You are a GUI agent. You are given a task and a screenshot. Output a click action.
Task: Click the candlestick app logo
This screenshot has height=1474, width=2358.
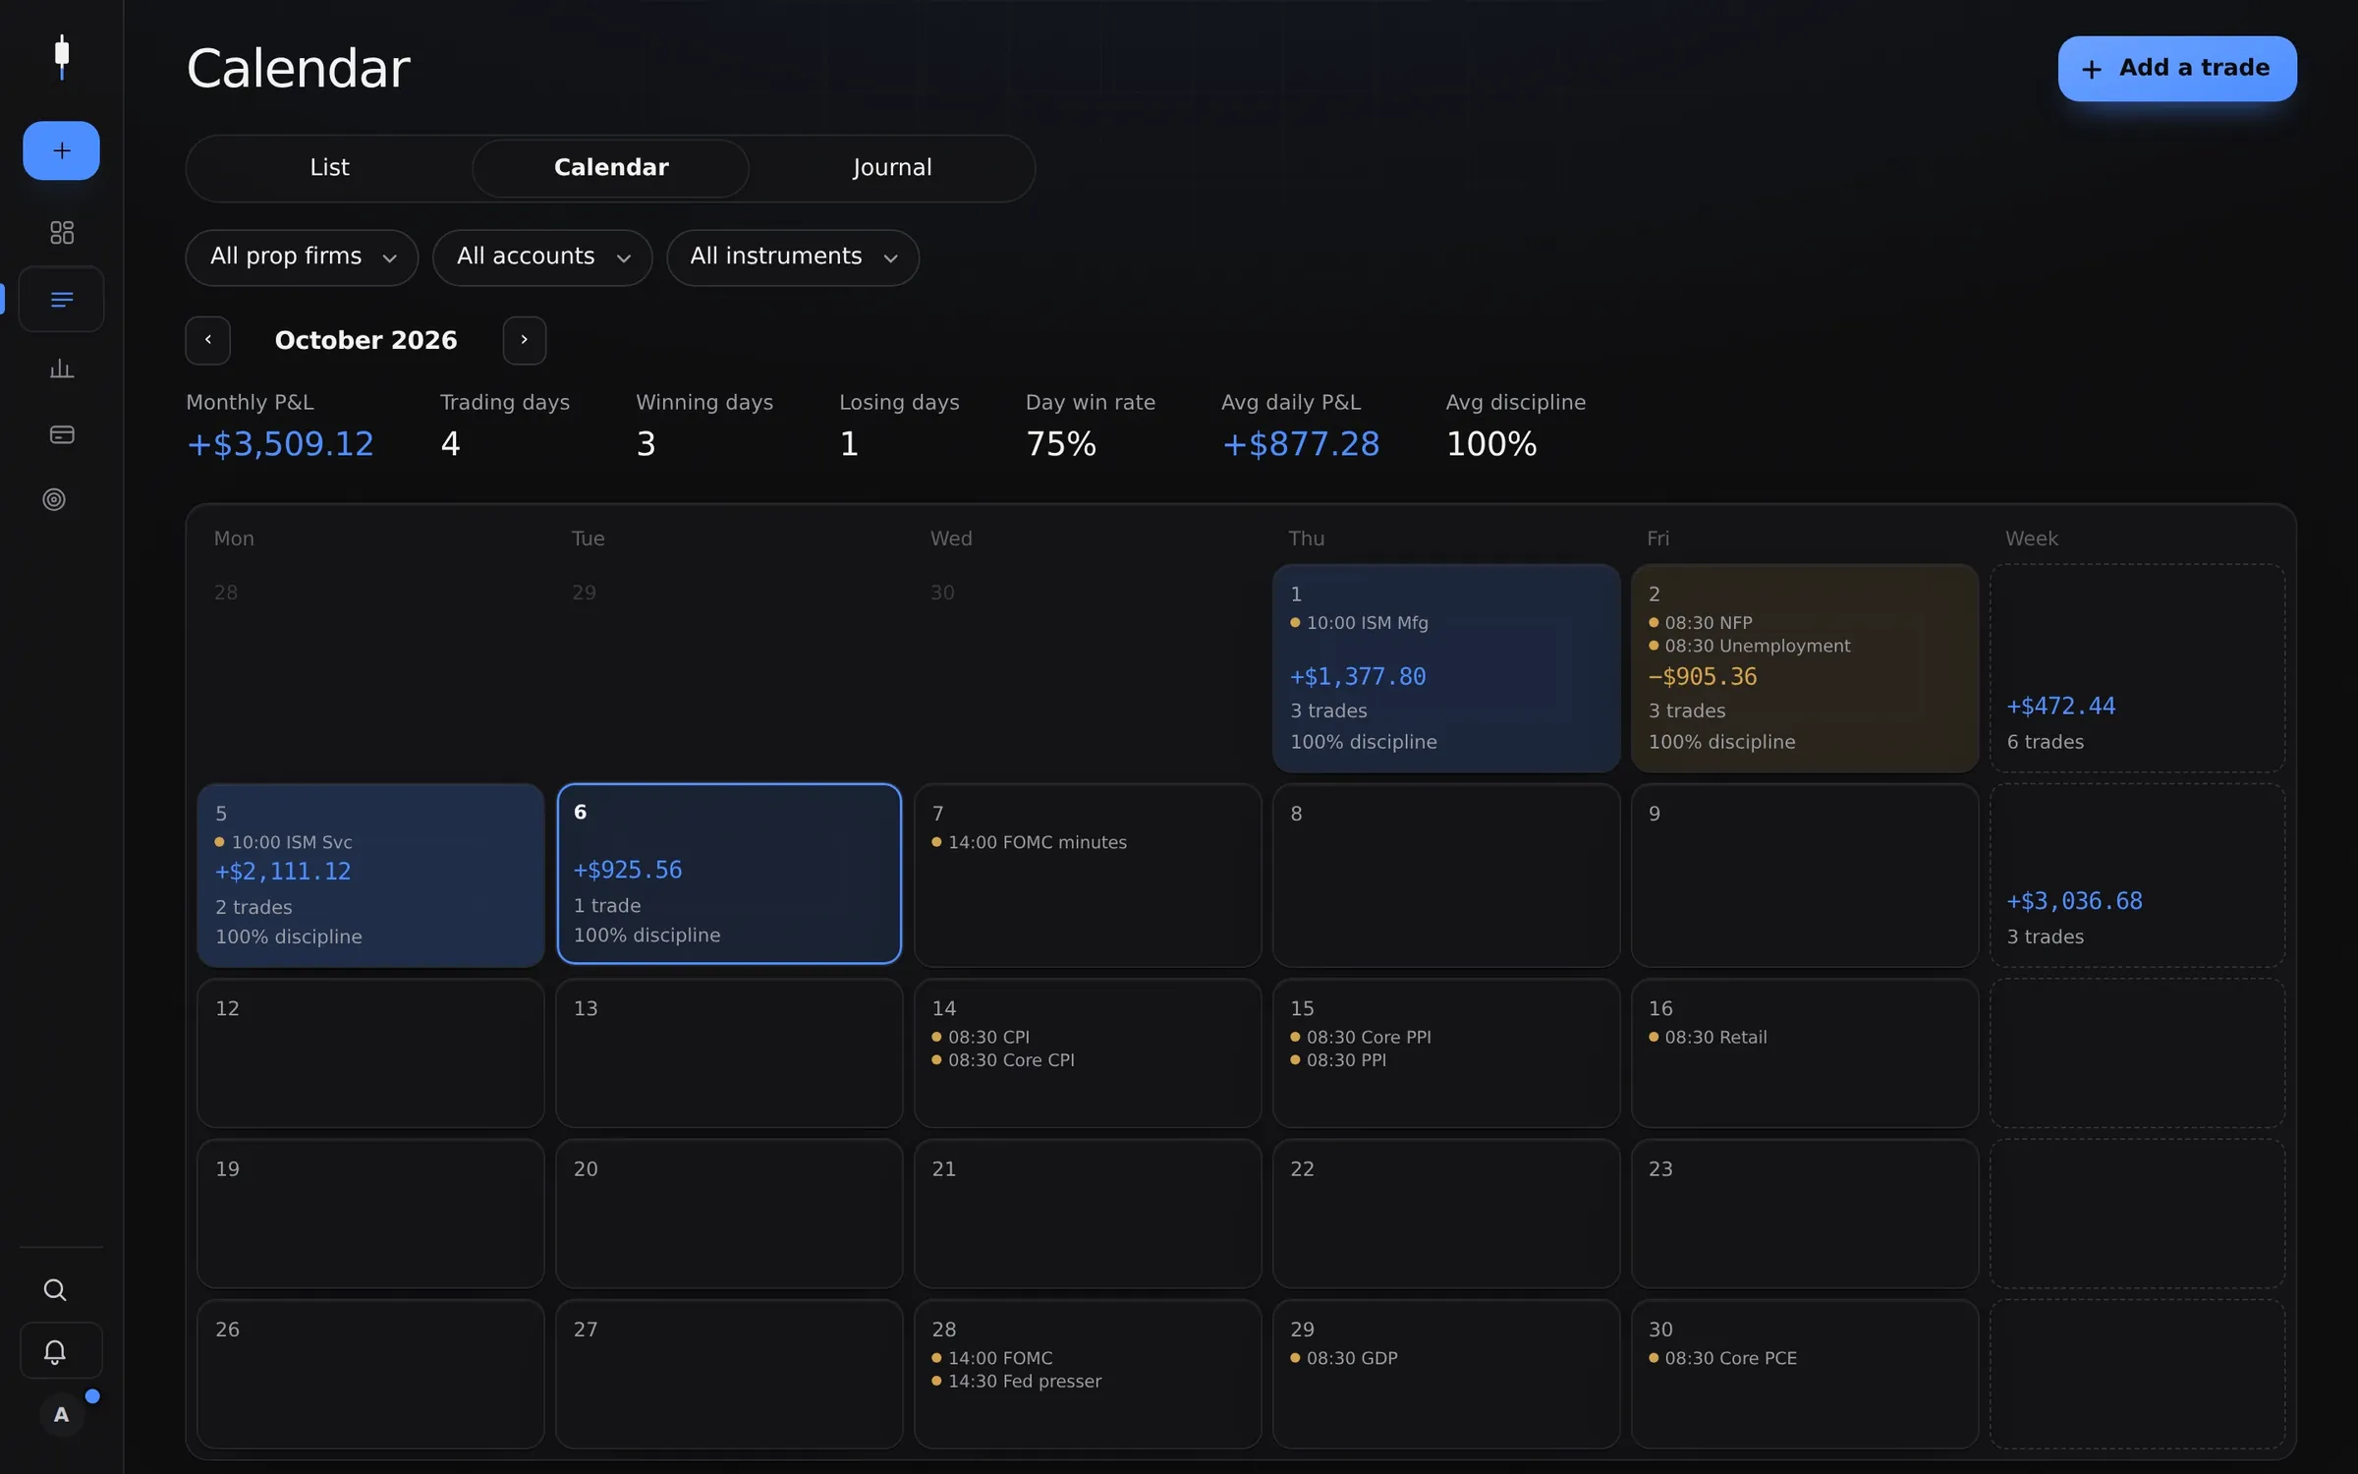(62, 57)
